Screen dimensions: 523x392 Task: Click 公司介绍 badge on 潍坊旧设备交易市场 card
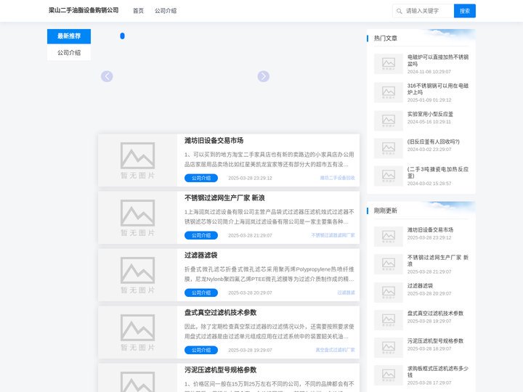[201, 178]
